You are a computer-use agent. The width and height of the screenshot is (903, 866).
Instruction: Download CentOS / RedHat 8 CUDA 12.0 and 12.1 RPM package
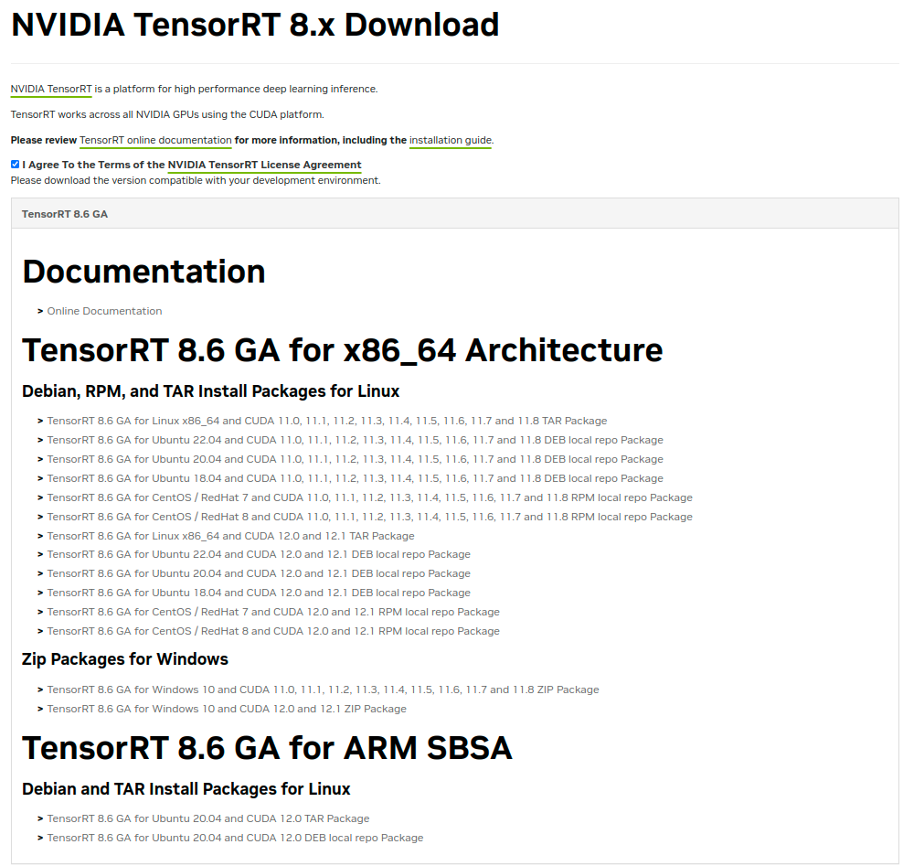click(273, 631)
